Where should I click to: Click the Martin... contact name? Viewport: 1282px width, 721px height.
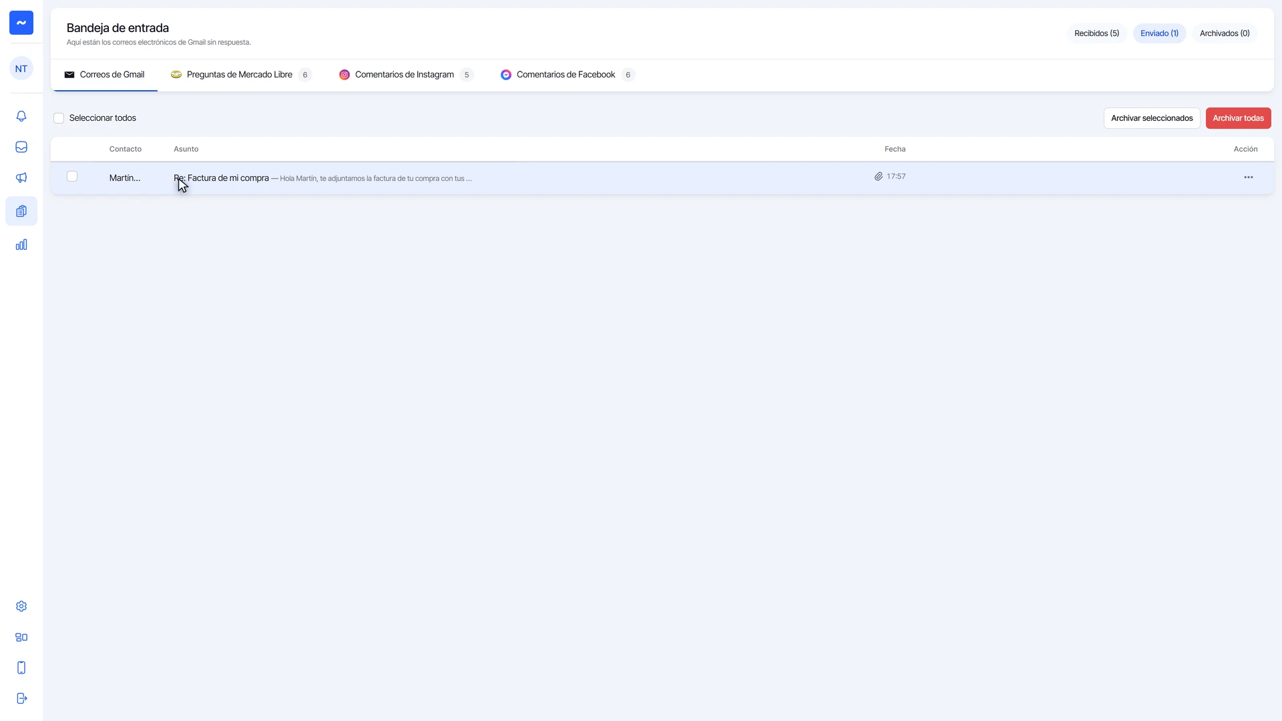pyautogui.click(x=125, y=178)
